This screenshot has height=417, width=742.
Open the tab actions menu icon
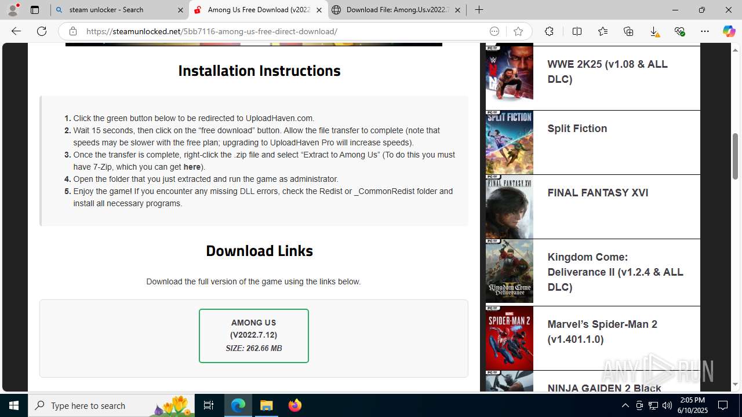[x=35, y=10]
